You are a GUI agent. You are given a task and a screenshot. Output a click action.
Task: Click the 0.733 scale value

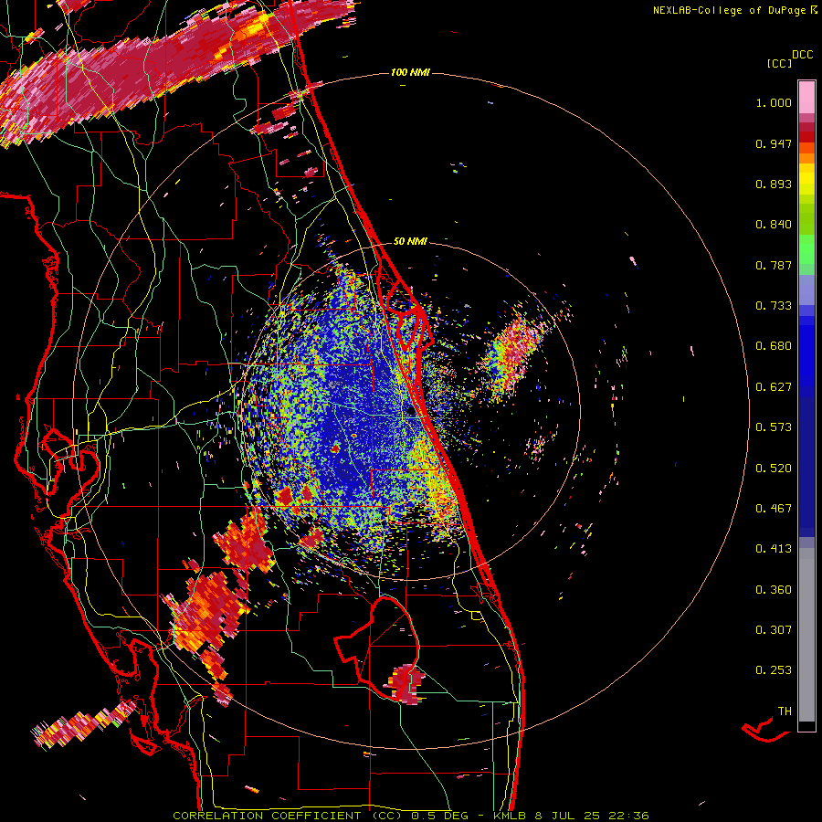(774, 306)
